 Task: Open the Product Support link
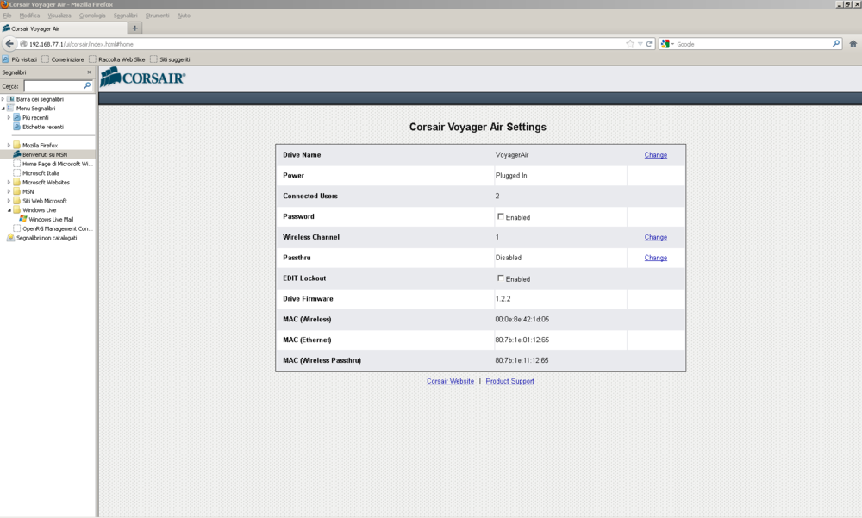pyautogui.click(x=509, y=381)
